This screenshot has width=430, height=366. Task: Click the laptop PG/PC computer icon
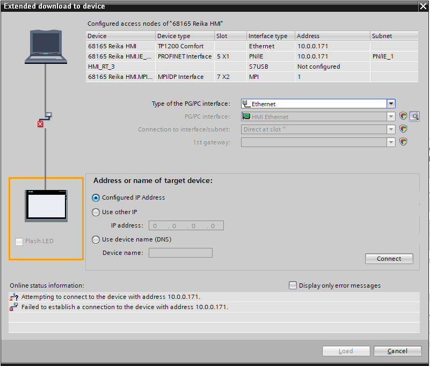click(x=46, y=47)
